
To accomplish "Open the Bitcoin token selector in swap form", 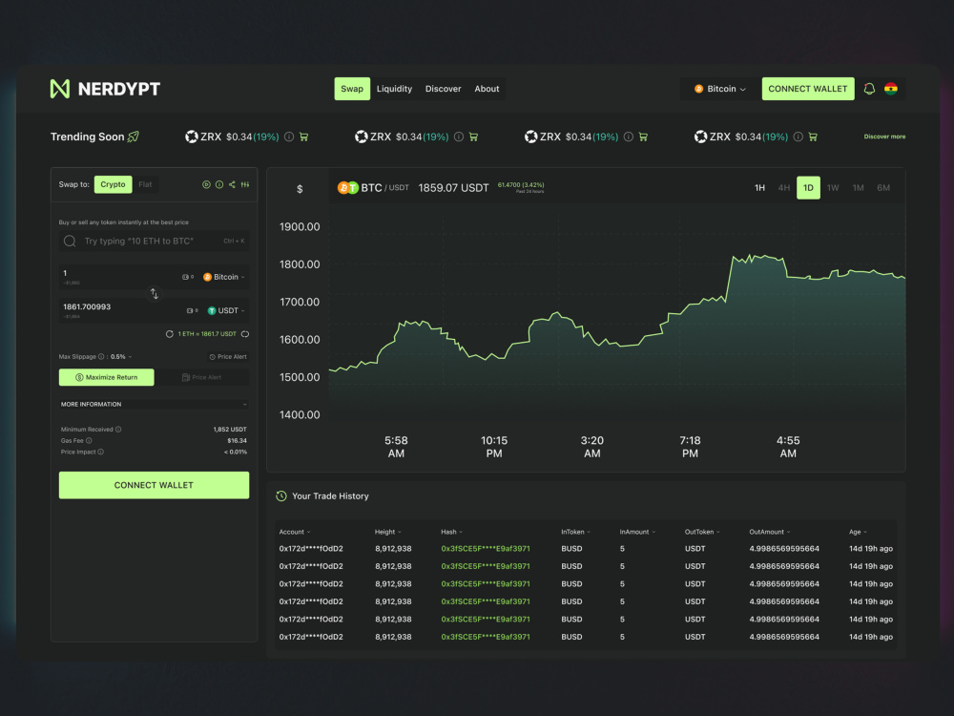I will click(x=224, y=277).
